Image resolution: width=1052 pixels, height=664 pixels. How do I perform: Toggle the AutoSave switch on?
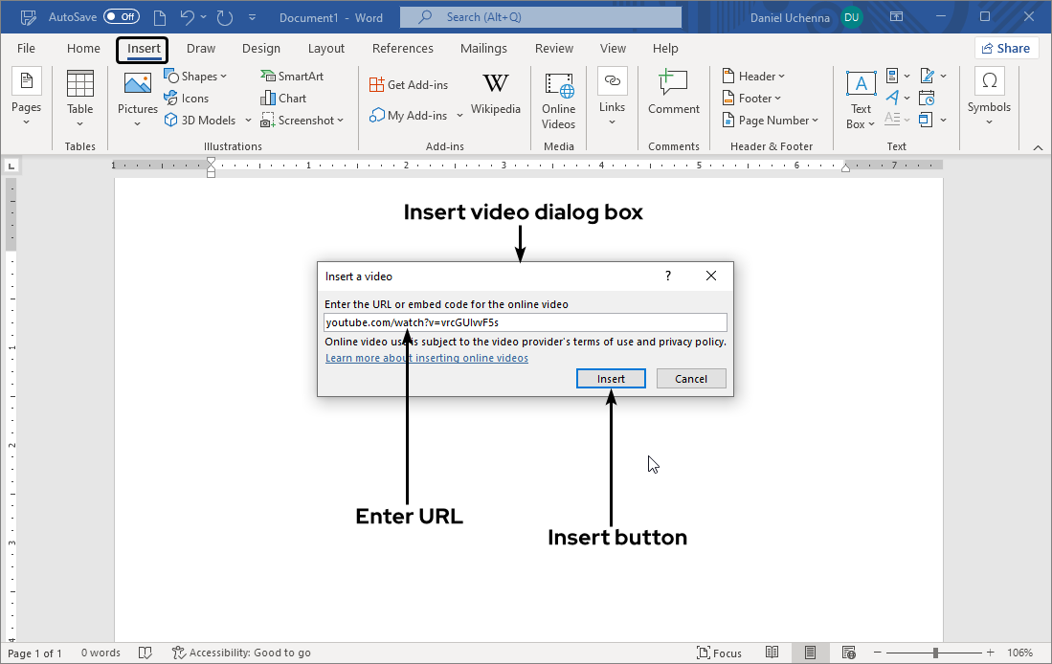122,16
